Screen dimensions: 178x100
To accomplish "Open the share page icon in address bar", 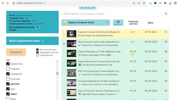I will (139, 3).
